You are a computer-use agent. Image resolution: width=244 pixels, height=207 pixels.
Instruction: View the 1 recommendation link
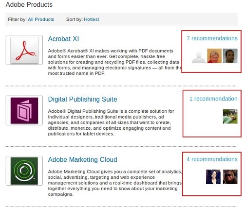coord(213,99)
